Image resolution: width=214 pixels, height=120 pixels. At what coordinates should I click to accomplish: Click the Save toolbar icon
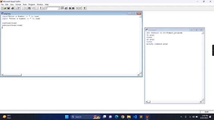click(8, 8)
